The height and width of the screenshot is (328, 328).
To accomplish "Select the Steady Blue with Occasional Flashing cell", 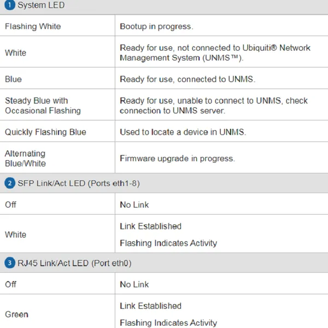I will 43,106.
